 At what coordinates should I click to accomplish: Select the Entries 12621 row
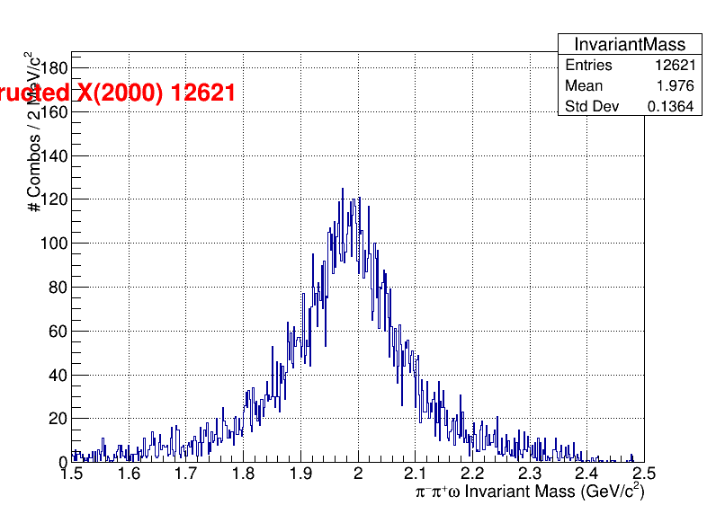(631, 65)
